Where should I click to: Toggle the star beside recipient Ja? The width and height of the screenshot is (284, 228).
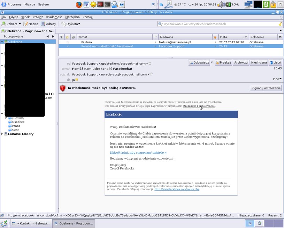[77, 79]
